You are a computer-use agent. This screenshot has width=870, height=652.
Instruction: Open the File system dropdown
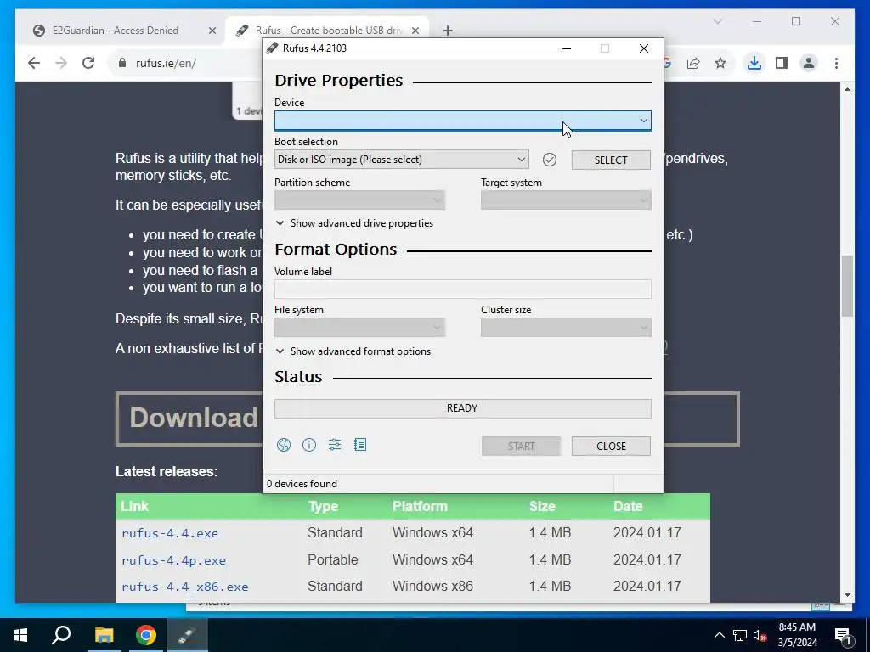tap(359, 328)
